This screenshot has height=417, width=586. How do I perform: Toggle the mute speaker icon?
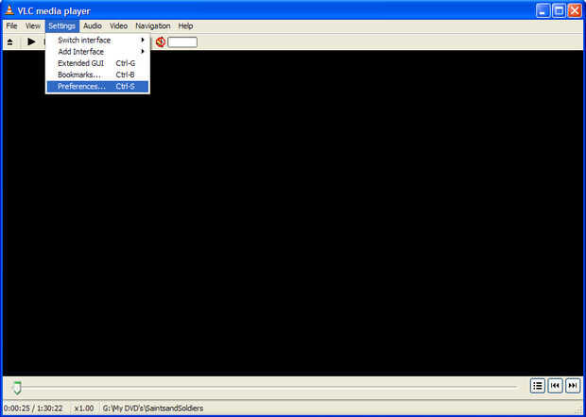tap(161, 42)
